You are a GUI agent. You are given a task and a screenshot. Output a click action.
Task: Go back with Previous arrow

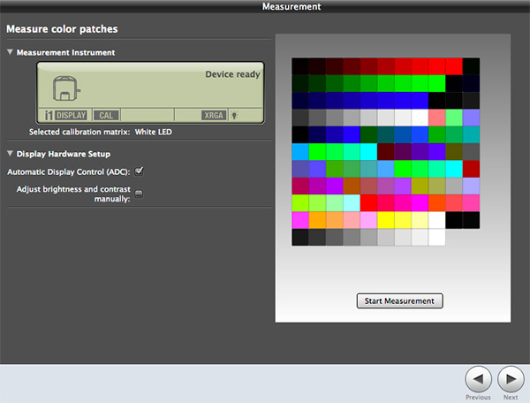(478, 379)
